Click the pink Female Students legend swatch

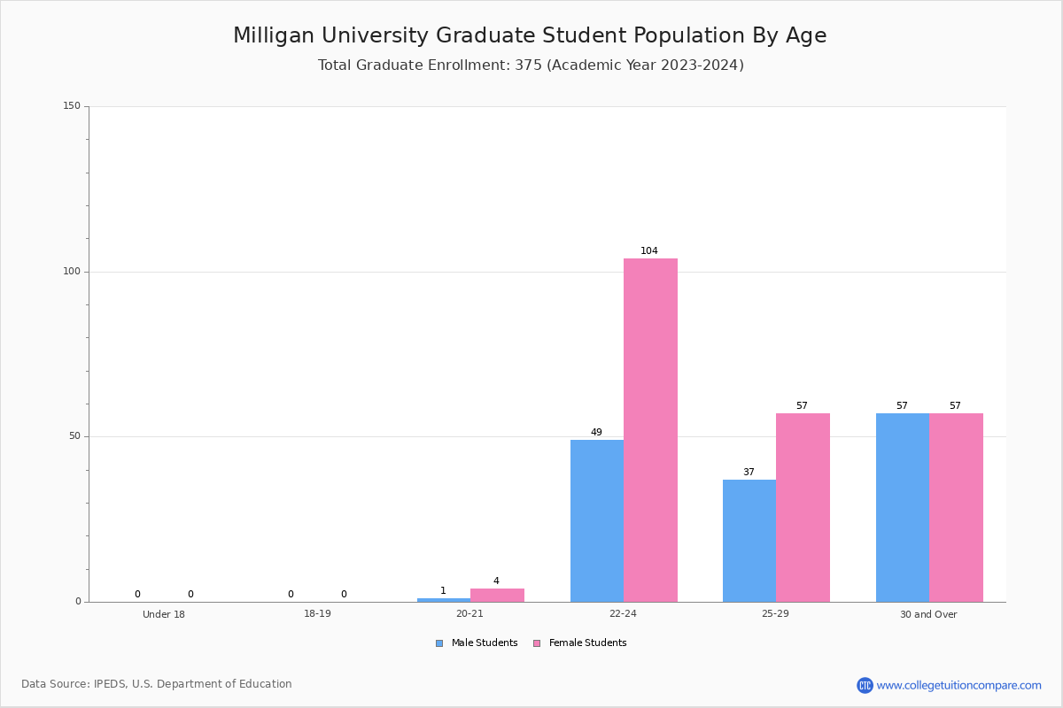pyautogui.click(x=537, y=643)
